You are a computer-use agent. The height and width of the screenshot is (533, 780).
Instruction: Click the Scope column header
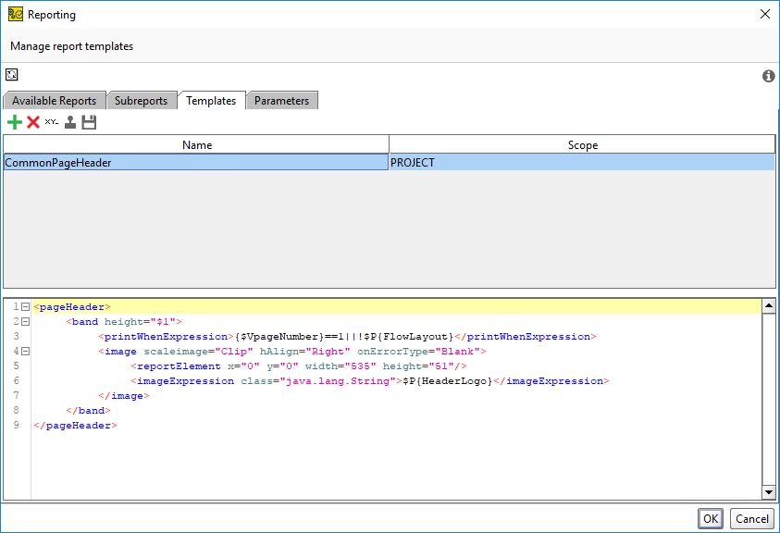point(582,144)
